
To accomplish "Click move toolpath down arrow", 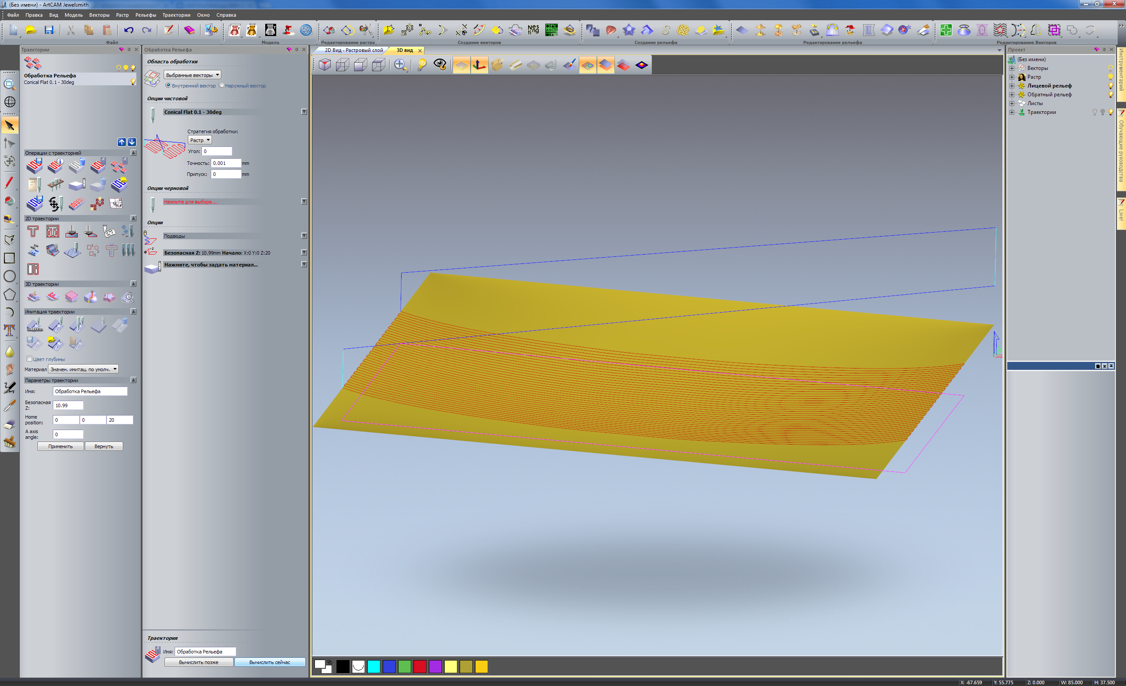I will 132,142.
